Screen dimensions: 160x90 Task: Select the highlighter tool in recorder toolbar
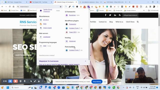coord(39,81)
